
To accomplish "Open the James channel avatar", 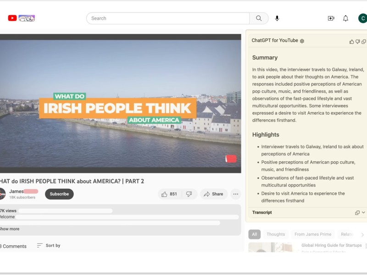I will coord(2,194).
